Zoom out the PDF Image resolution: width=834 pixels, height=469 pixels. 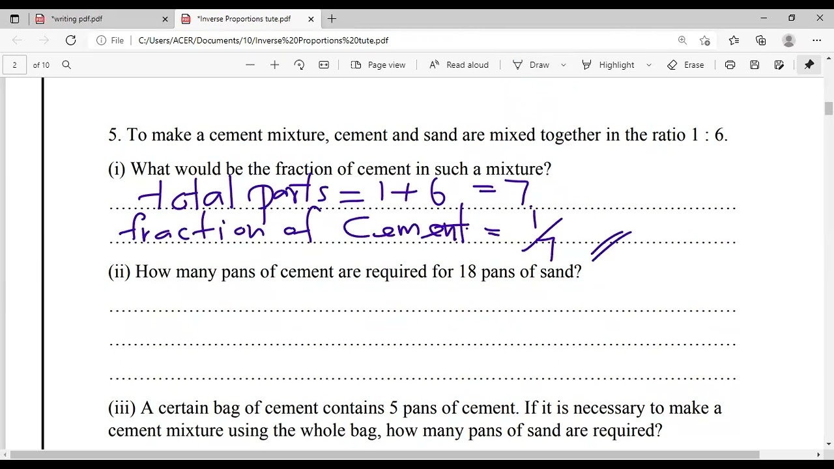click(x=250, y=64)
